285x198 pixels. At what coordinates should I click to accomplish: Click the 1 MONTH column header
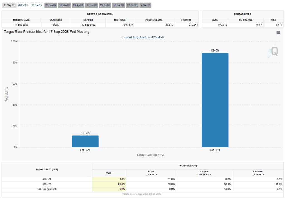(258, 173)
